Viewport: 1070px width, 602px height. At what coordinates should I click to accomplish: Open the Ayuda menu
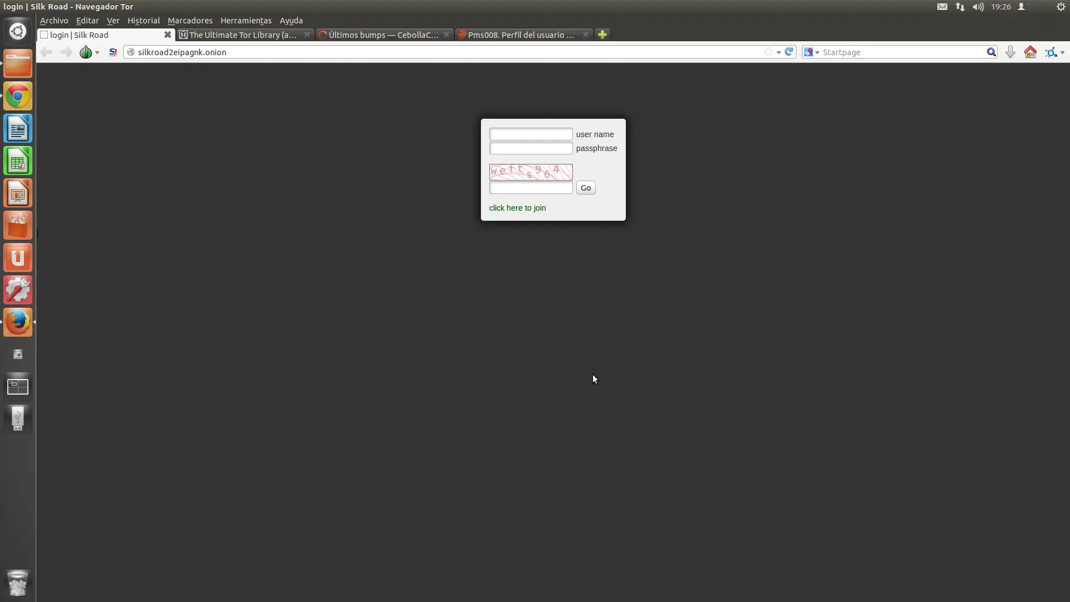[291, 21]
